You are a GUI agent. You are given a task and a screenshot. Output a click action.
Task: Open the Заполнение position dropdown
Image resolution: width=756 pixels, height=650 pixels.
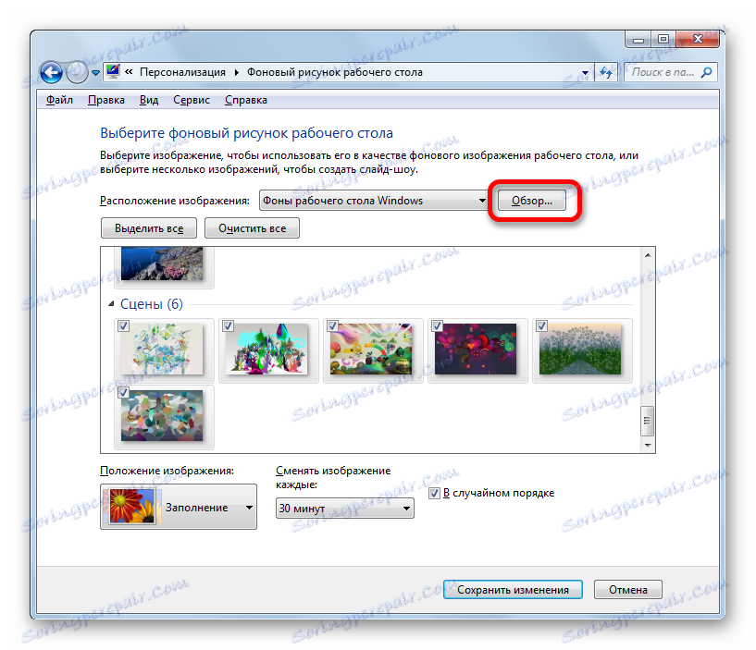pyautogui.click(x=179, y=507)
